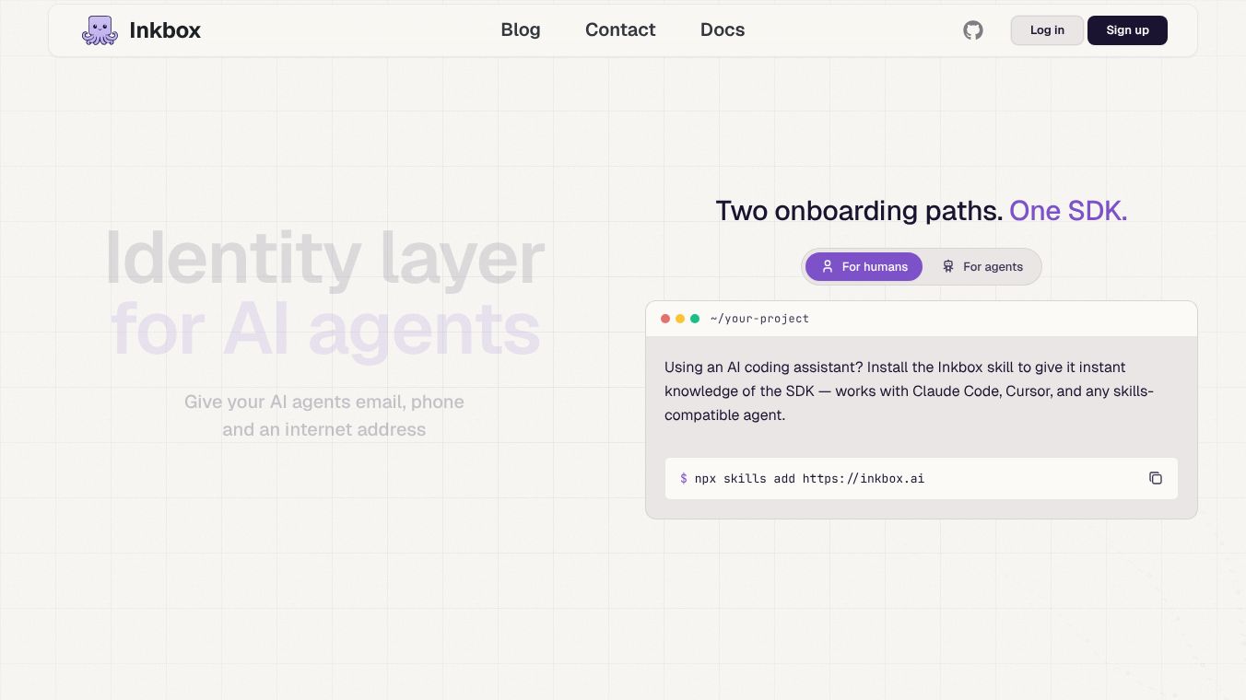Switch to the For humans tab
This screenshot has height=700, width=1246.
coord(864,266)
